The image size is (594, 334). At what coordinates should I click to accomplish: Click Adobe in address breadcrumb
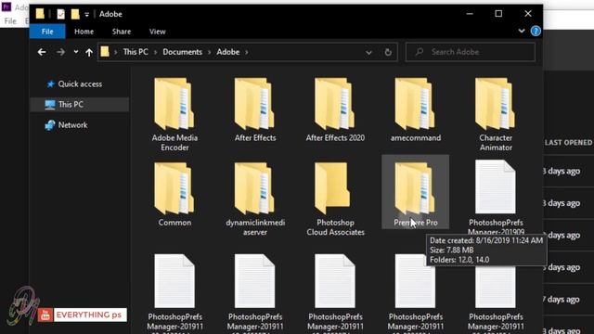click(227, 52)
